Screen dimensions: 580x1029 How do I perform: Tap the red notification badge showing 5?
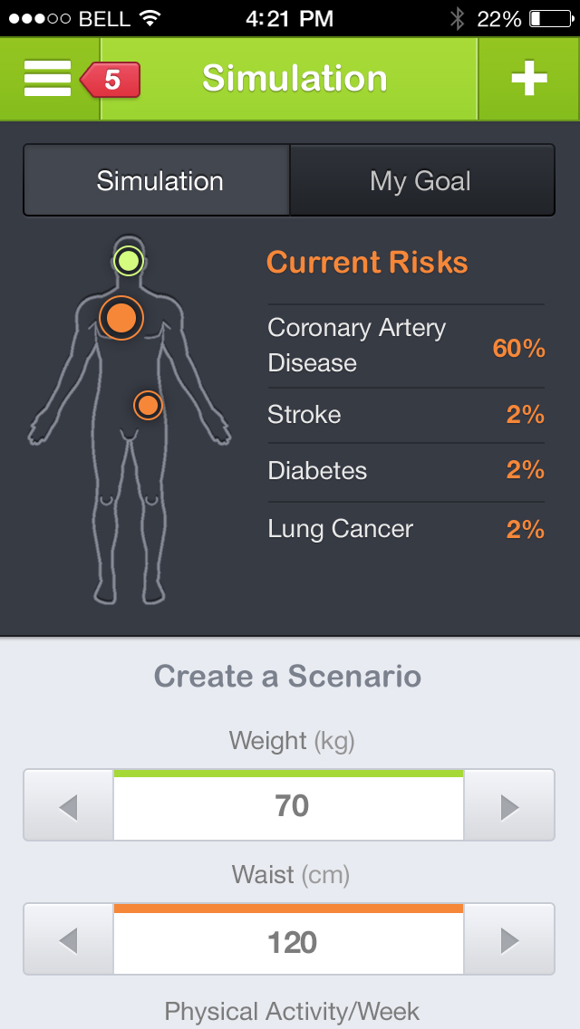[111, 80]
